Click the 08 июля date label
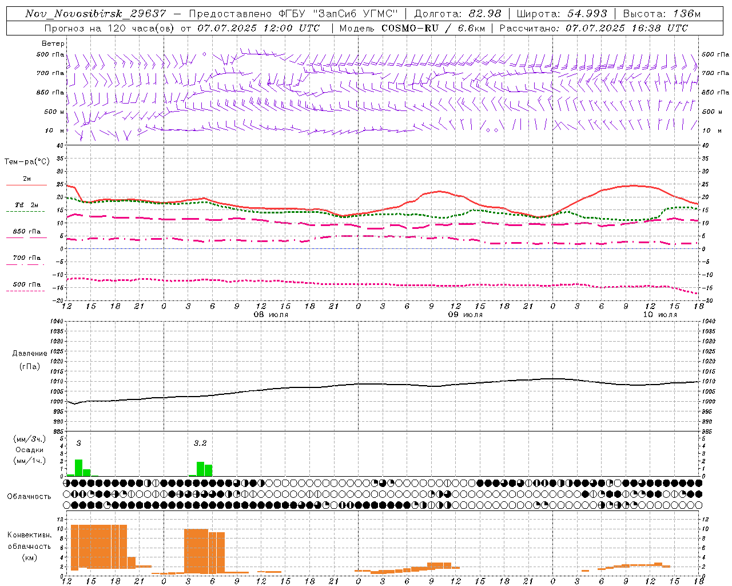The image size is (732, 586). 272,315
